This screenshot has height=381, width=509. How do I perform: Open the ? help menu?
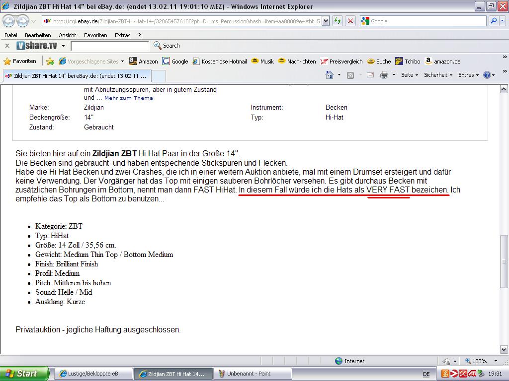tap(140, 35)
